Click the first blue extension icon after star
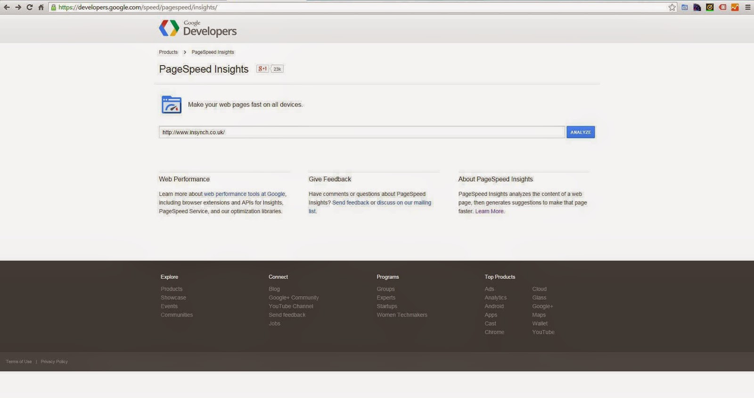This screenshot has height=398, width=754. click(x=685, y=7)
